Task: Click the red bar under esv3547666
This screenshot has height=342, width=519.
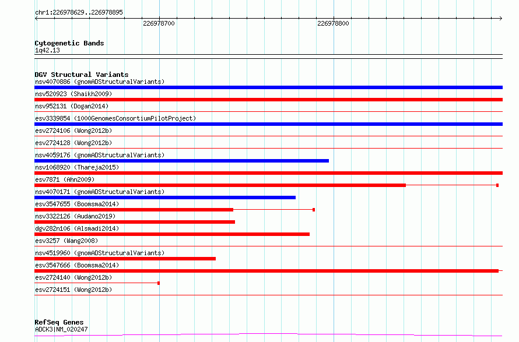Action: coord(266,271)
